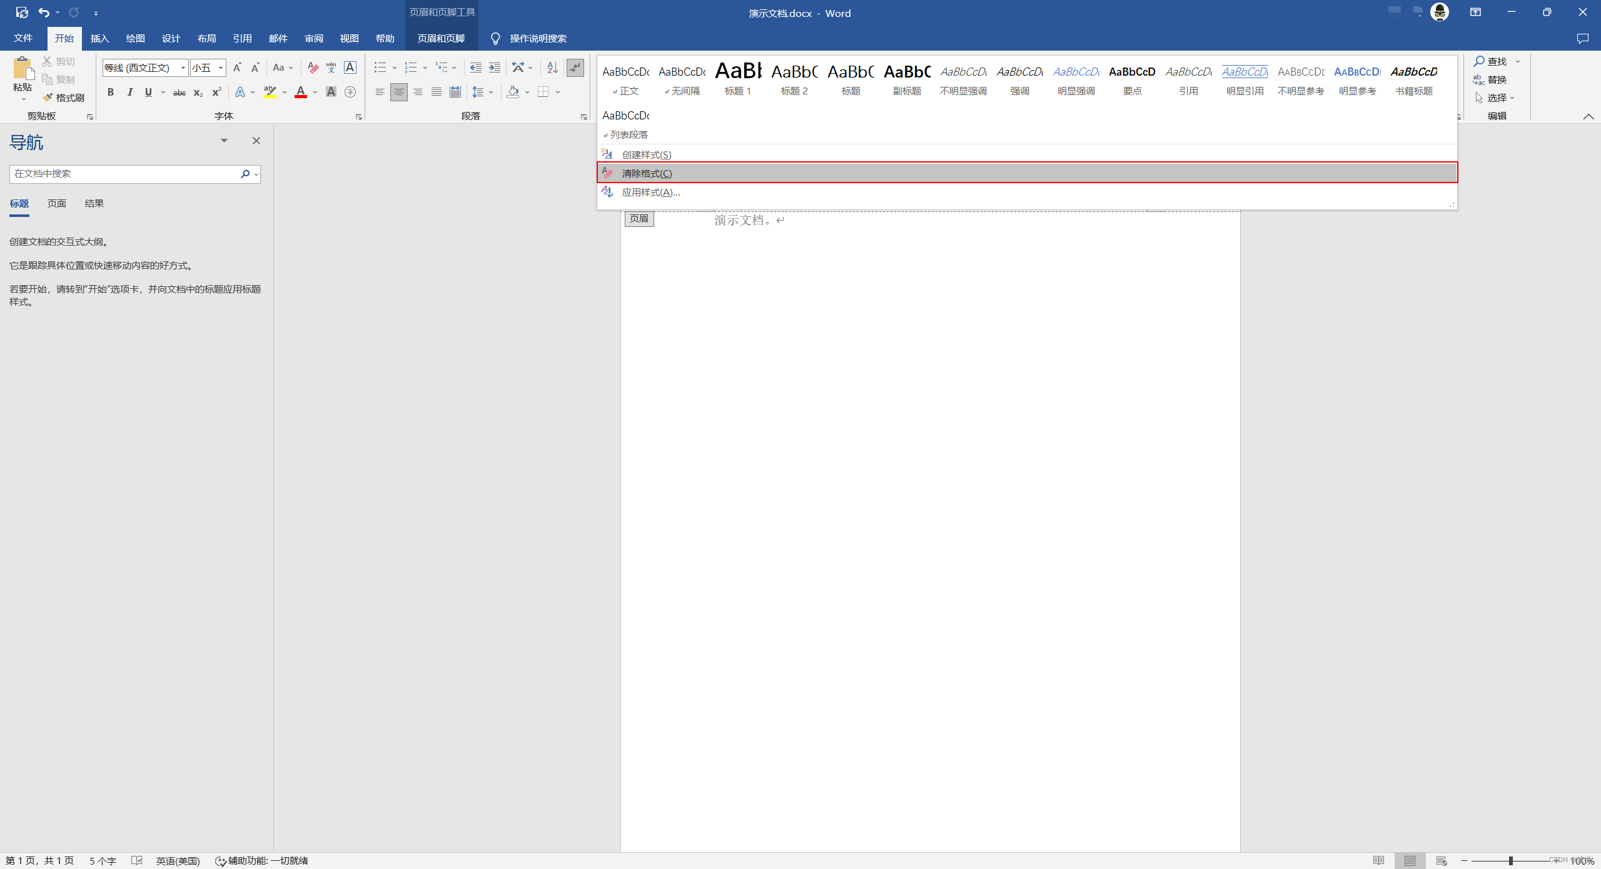Click 创建样式(S) in styles gallery
1601x869 pixels.
[646, 154]
